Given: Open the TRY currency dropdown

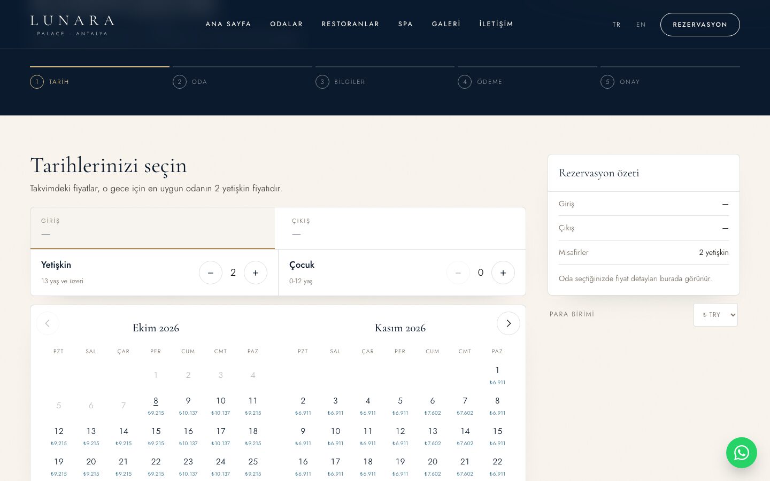Looking at the screenshot, I should click(715, 315).
